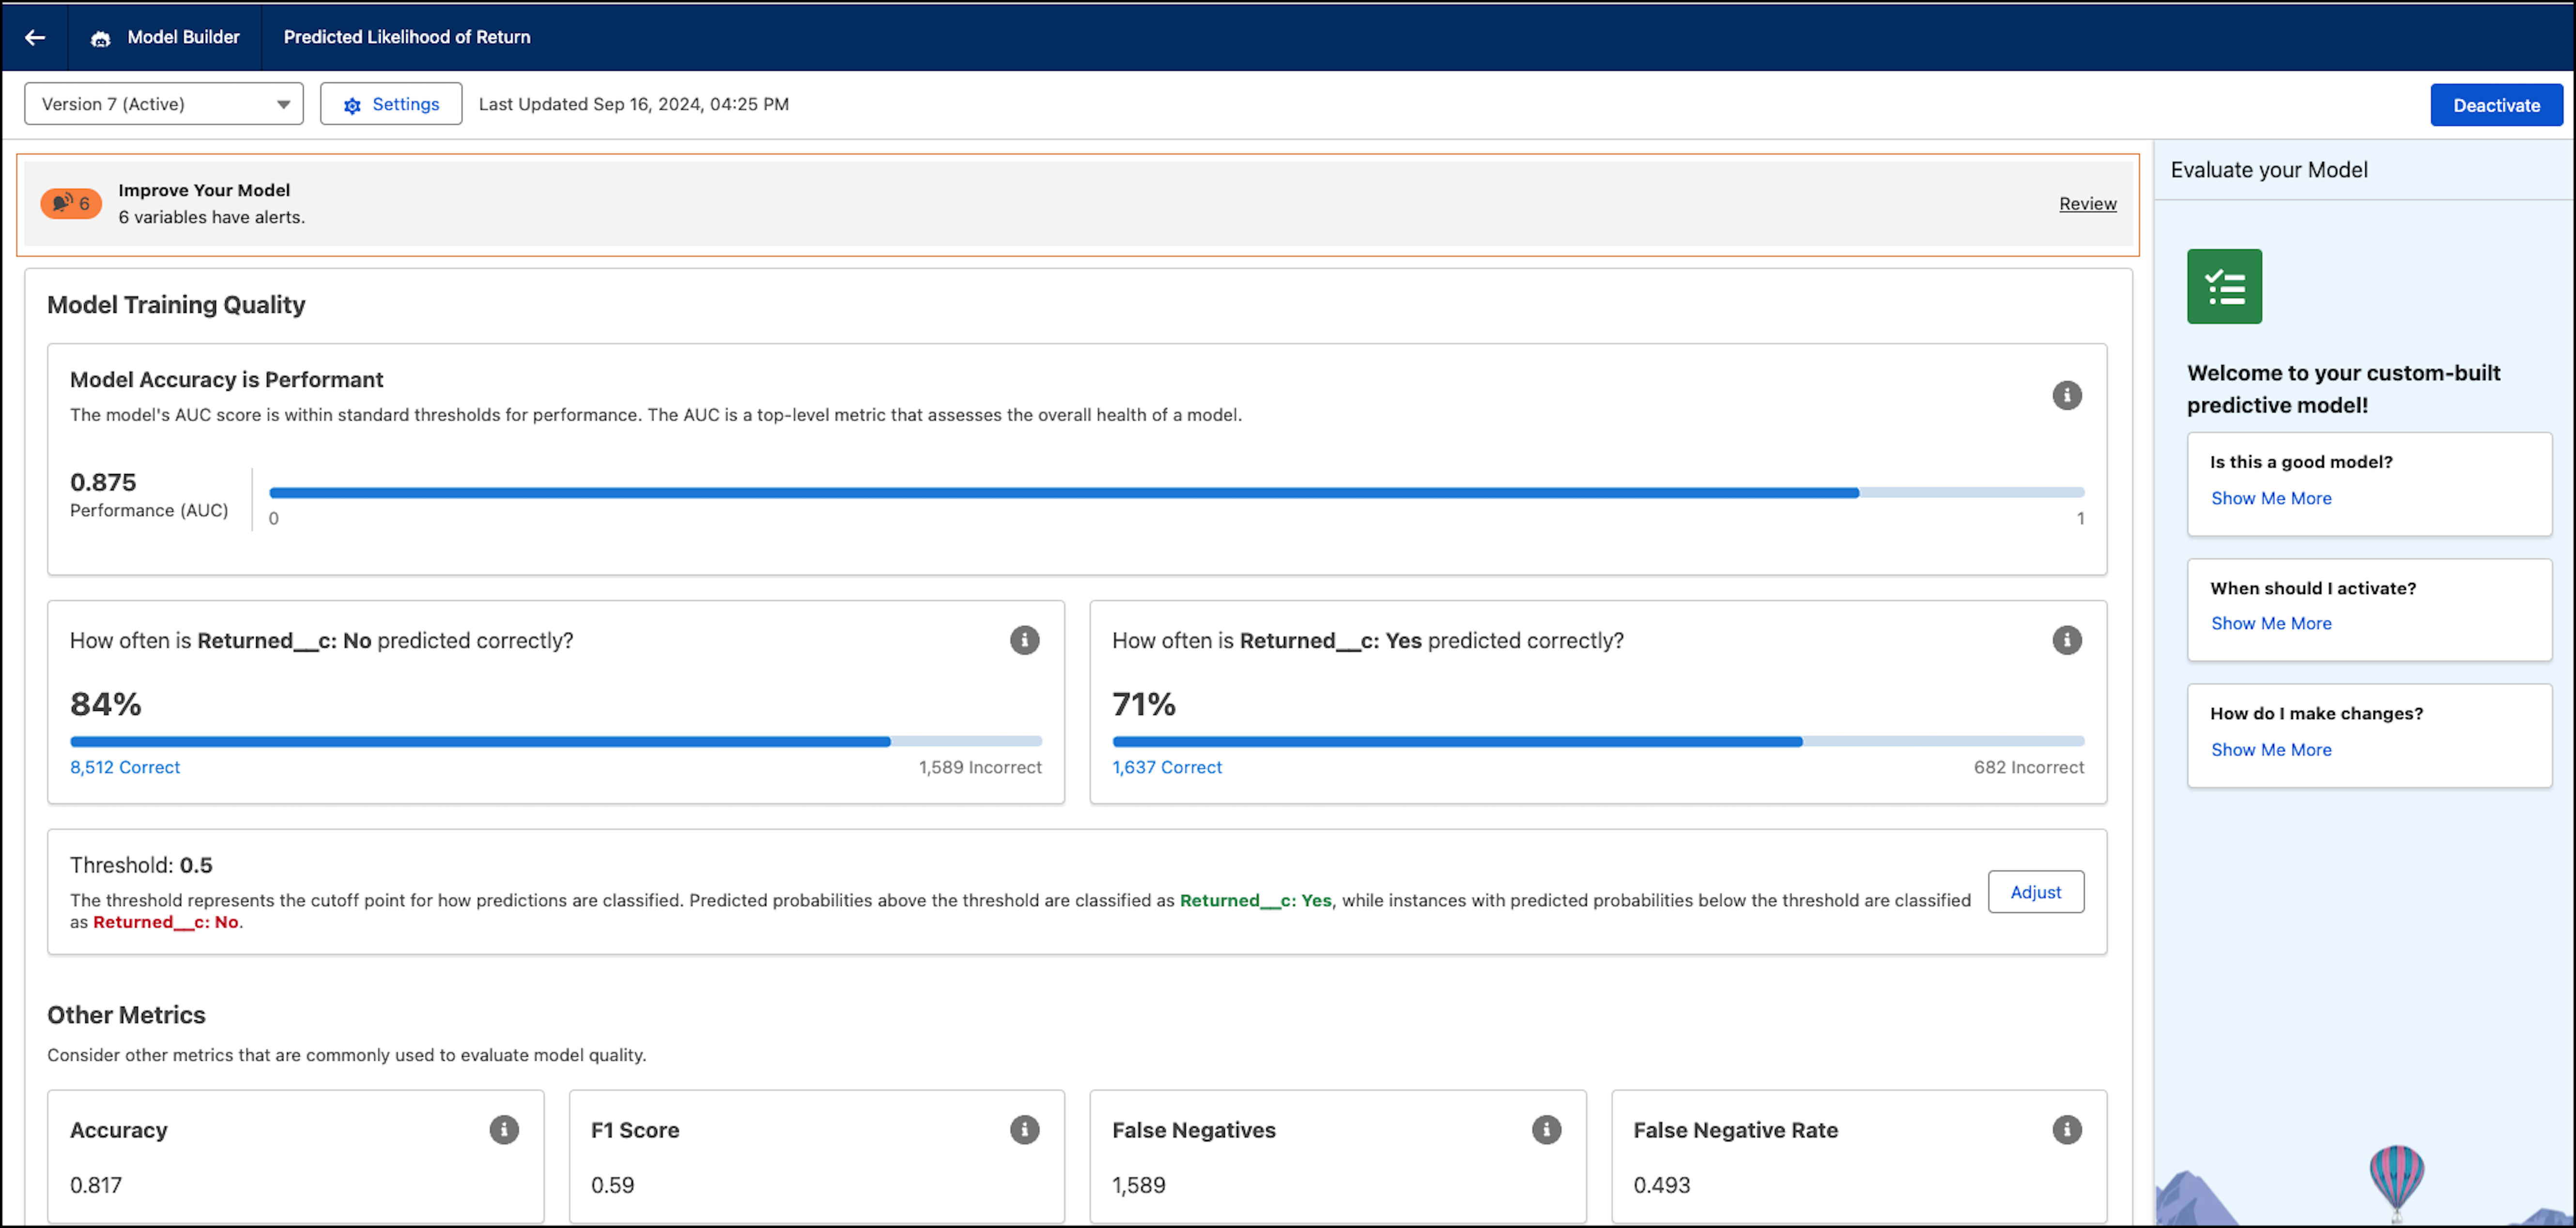The image size is (2576, 1228).
Task: Click the Accuracy value 0.817
Action: (96, 1185)
